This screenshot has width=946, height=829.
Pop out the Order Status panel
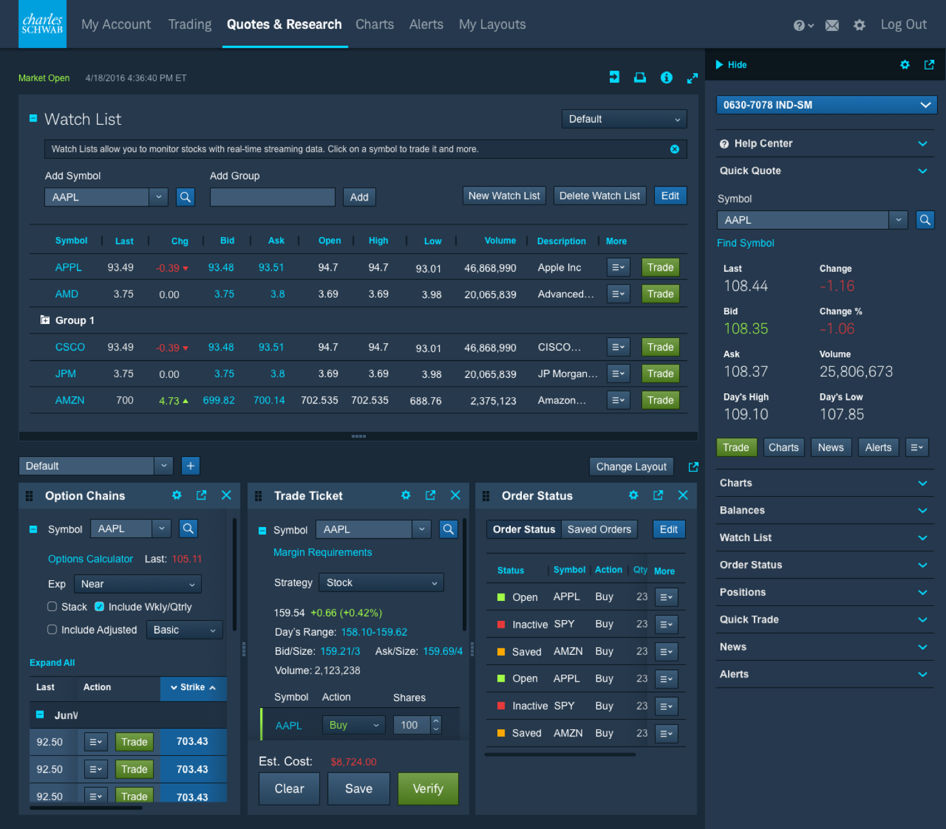pyautogui.click(x=658, y=495)
